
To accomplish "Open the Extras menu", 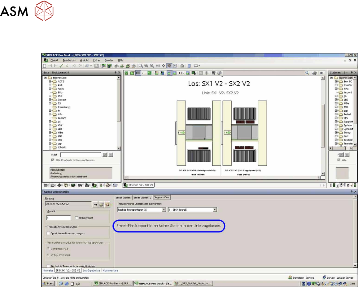I will point(97,60).
